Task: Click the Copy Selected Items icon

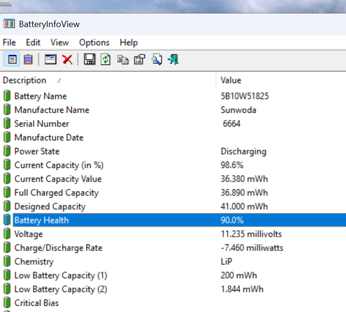Action: tap(123, 59)
